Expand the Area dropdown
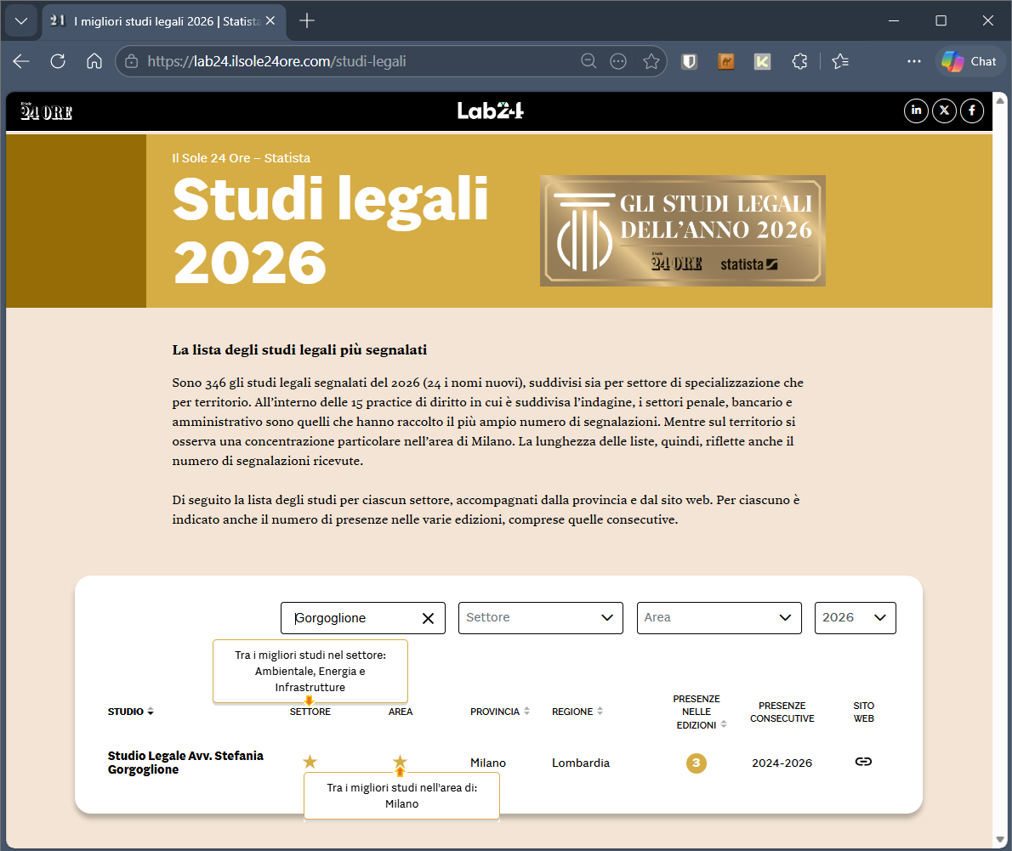The image size is (1012, 851). [719, 618]
